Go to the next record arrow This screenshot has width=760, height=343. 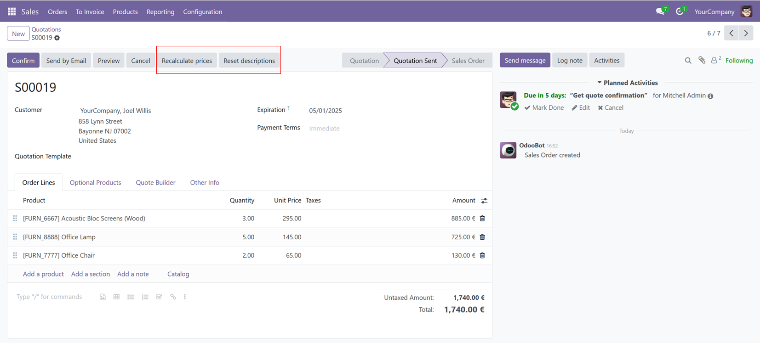click(746, 33)
